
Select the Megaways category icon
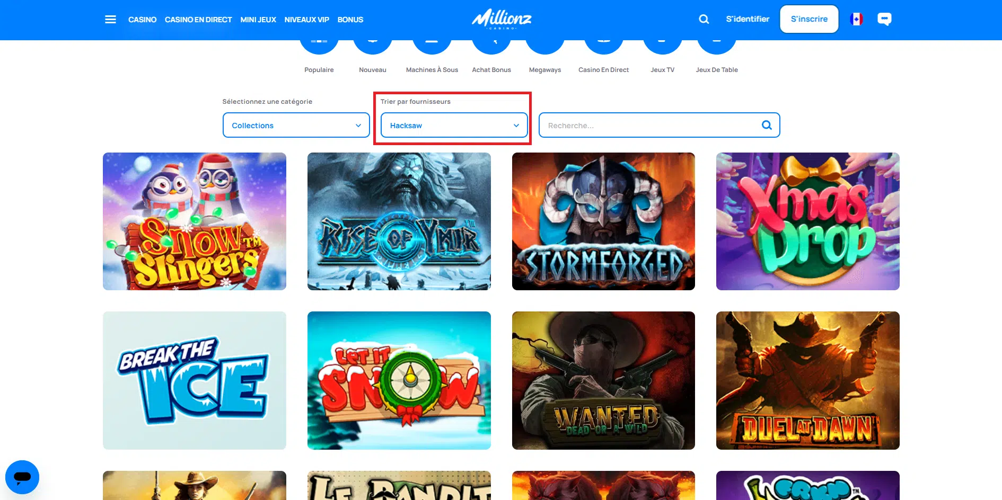tap(545, 47)
